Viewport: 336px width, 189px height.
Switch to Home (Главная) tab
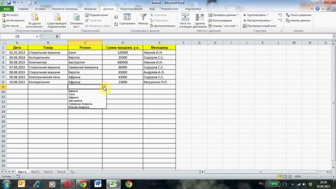coord(23,9)
